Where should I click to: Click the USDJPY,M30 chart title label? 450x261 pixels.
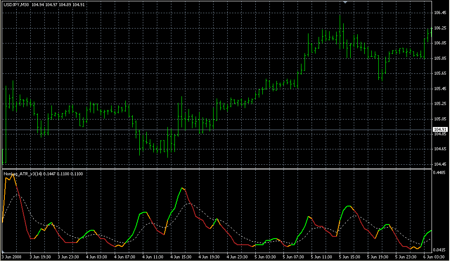pyautogui.click(x=16, y=4)
